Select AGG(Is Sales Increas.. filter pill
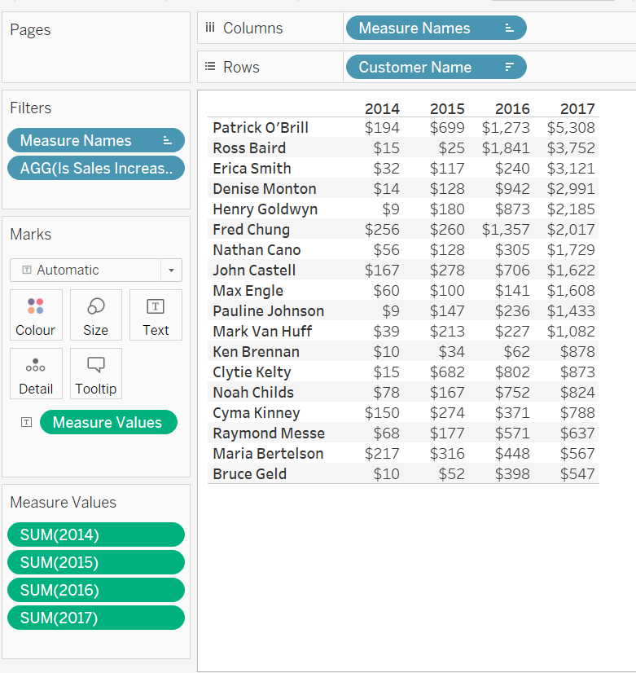This screenshot has width=636, height=673. tap(96, 168)
